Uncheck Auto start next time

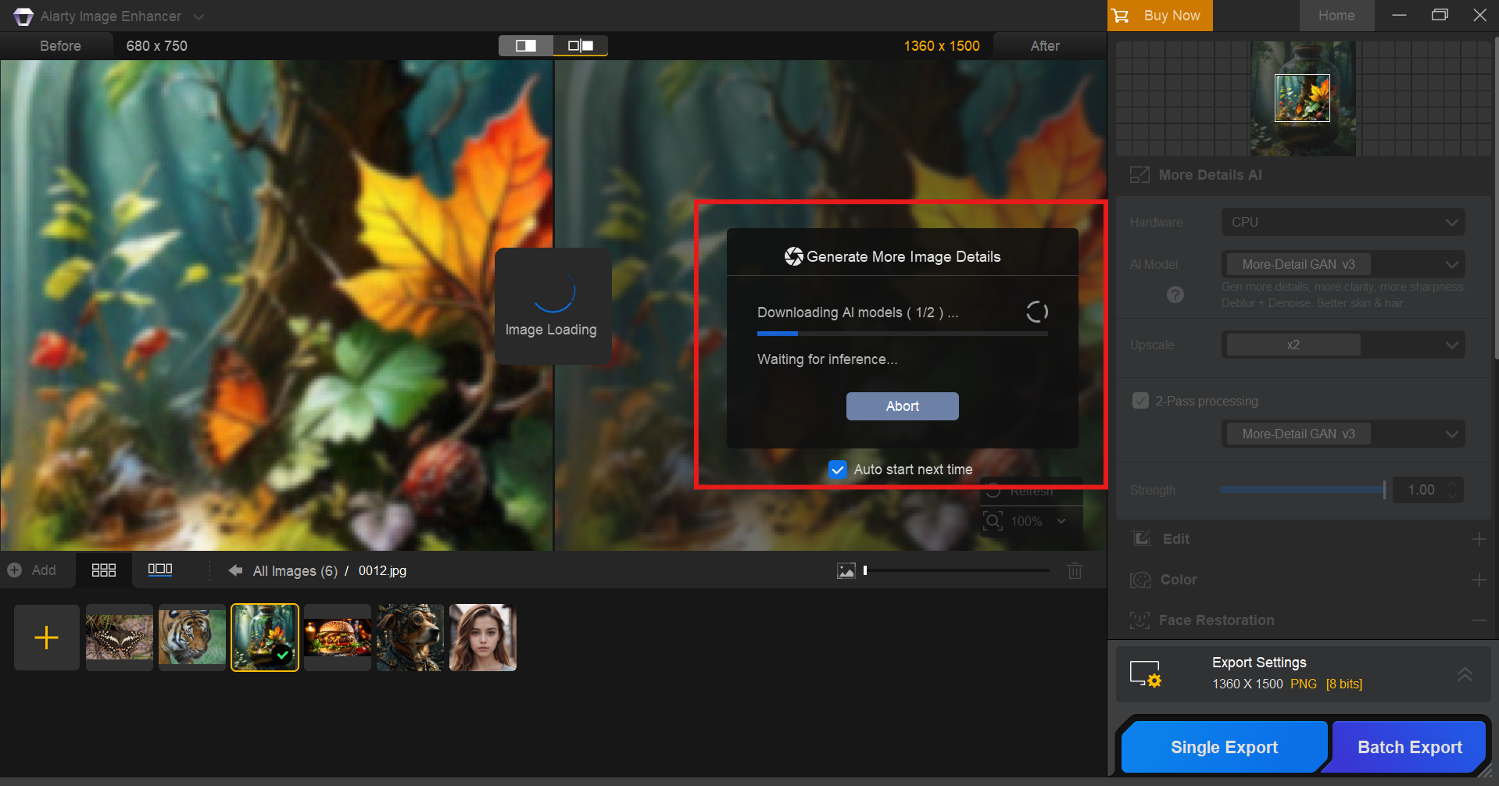click(837, 470)
